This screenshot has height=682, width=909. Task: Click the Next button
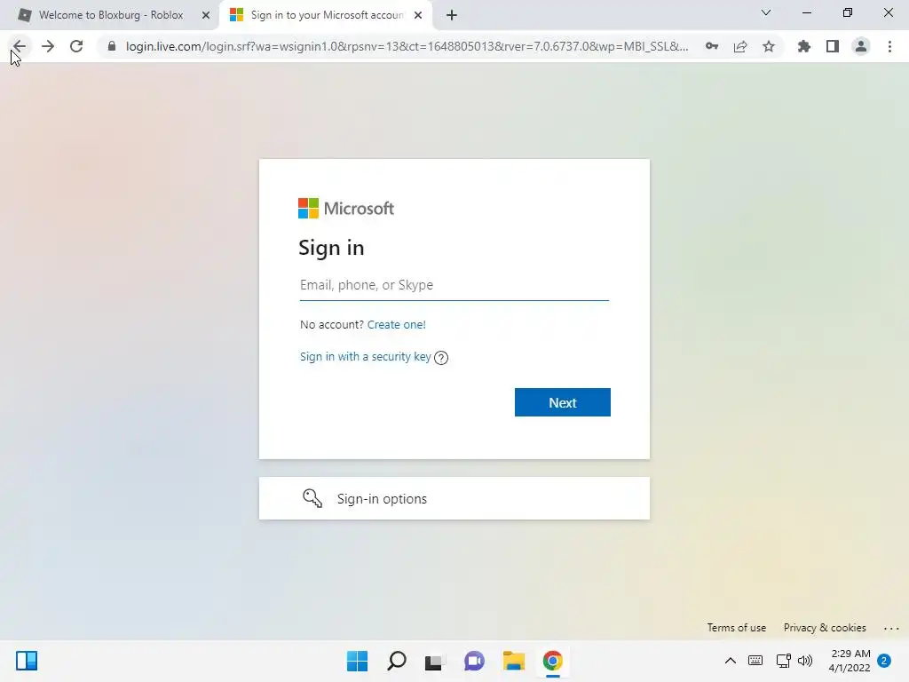[x=562, y=402]
